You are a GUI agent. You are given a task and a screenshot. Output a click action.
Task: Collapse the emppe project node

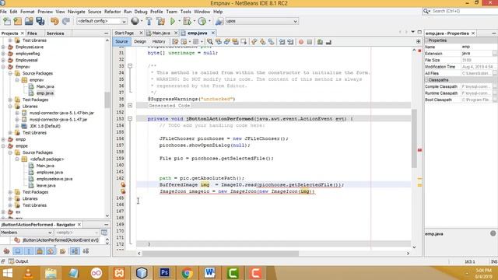tap(3, 146)
